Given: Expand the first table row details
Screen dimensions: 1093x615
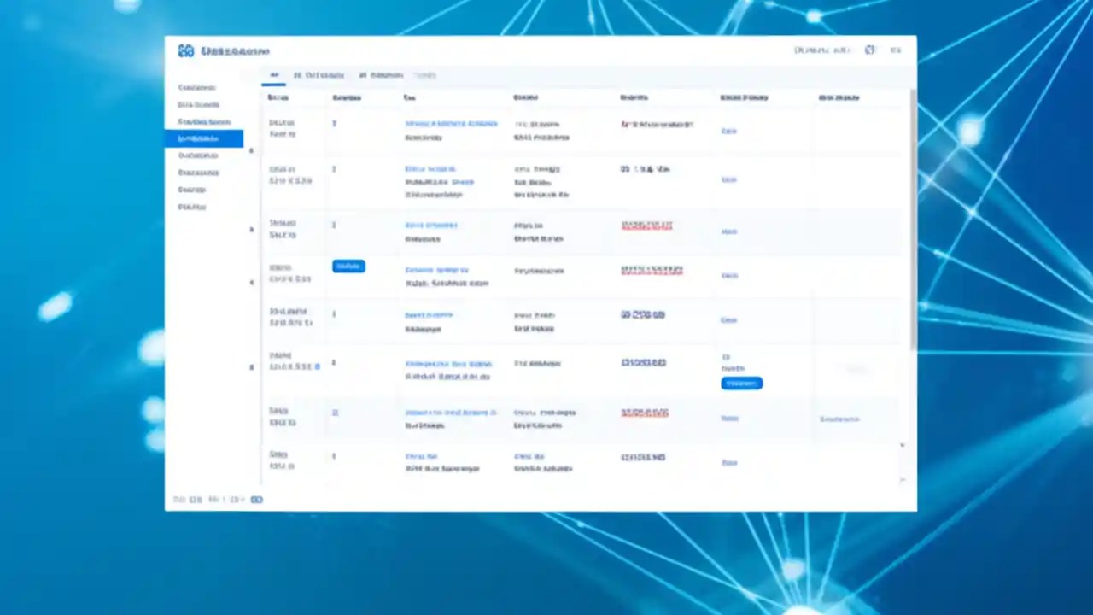Looking at the screenshot, I should (334, 124).
